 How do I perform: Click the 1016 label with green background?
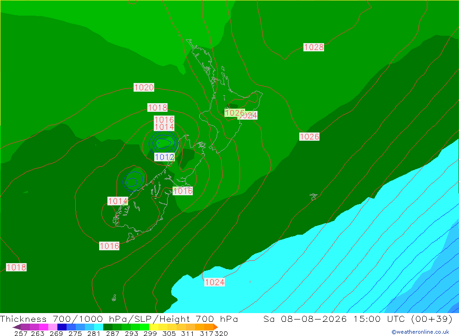[183, 191]
